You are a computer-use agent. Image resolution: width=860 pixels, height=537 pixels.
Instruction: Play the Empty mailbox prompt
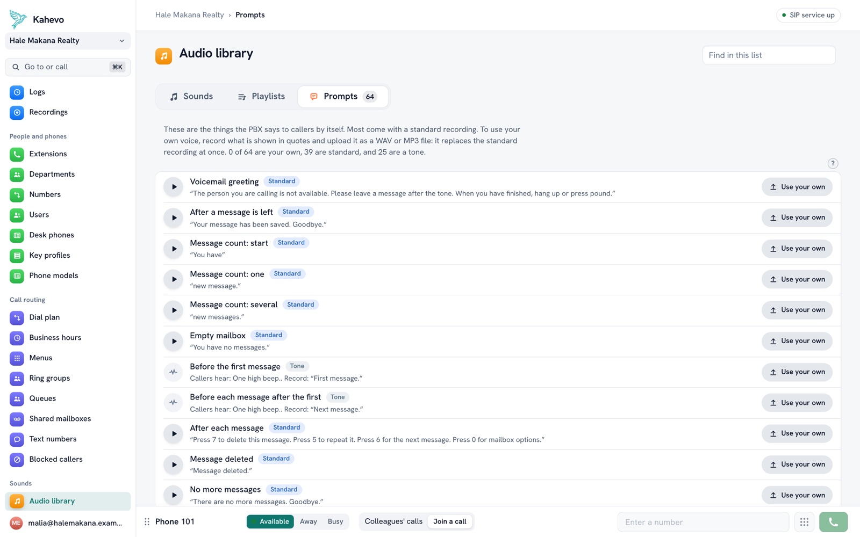[174, 341]
